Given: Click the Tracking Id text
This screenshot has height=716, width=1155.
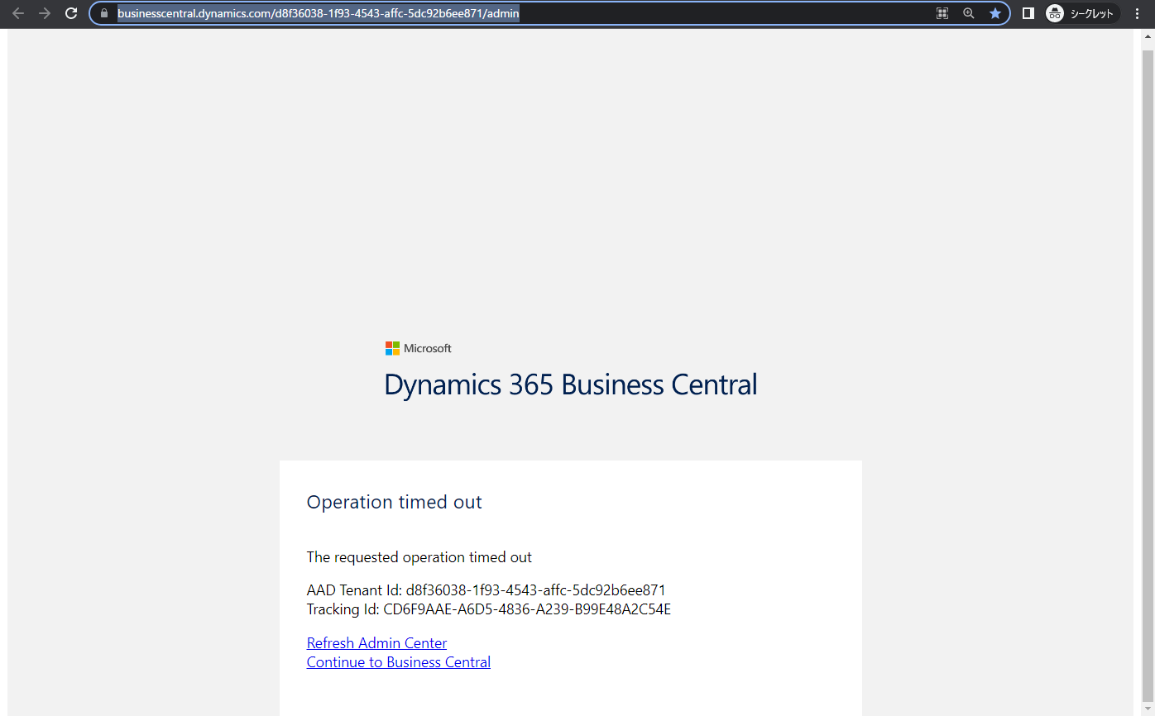Looking at the screenshot, I should [488, 609].
